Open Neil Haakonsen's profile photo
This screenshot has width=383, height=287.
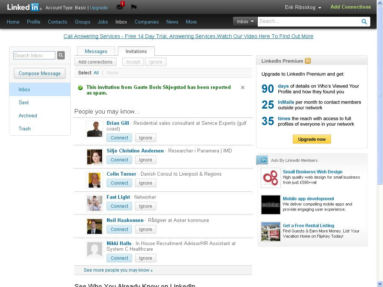95,226
